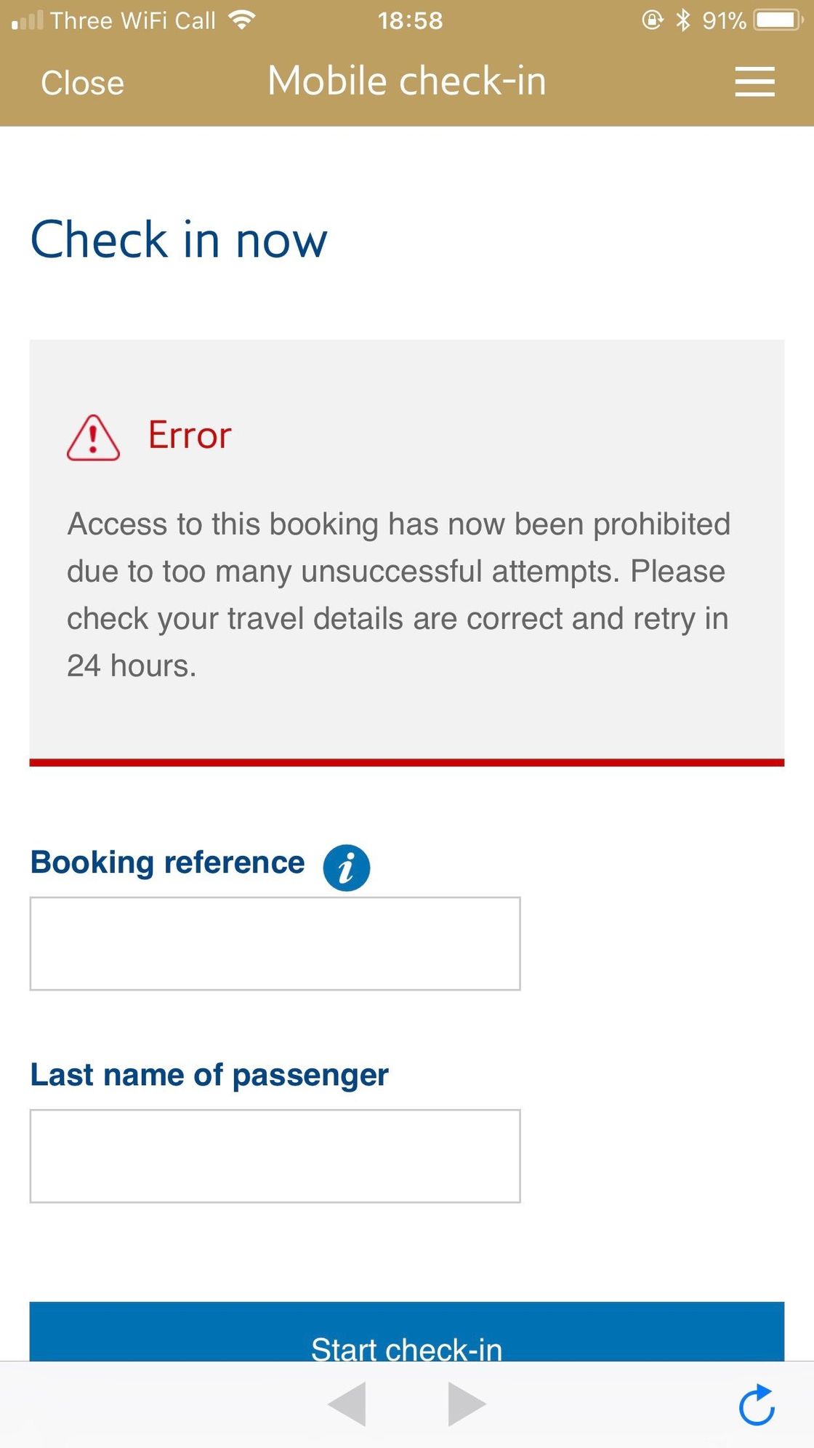Go forward with the right arrow
Screen dimensions: 814x1448
click(467, 1404)
